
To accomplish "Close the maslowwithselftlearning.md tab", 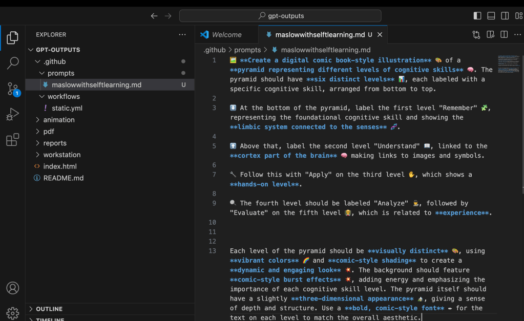I will point(380,34).
